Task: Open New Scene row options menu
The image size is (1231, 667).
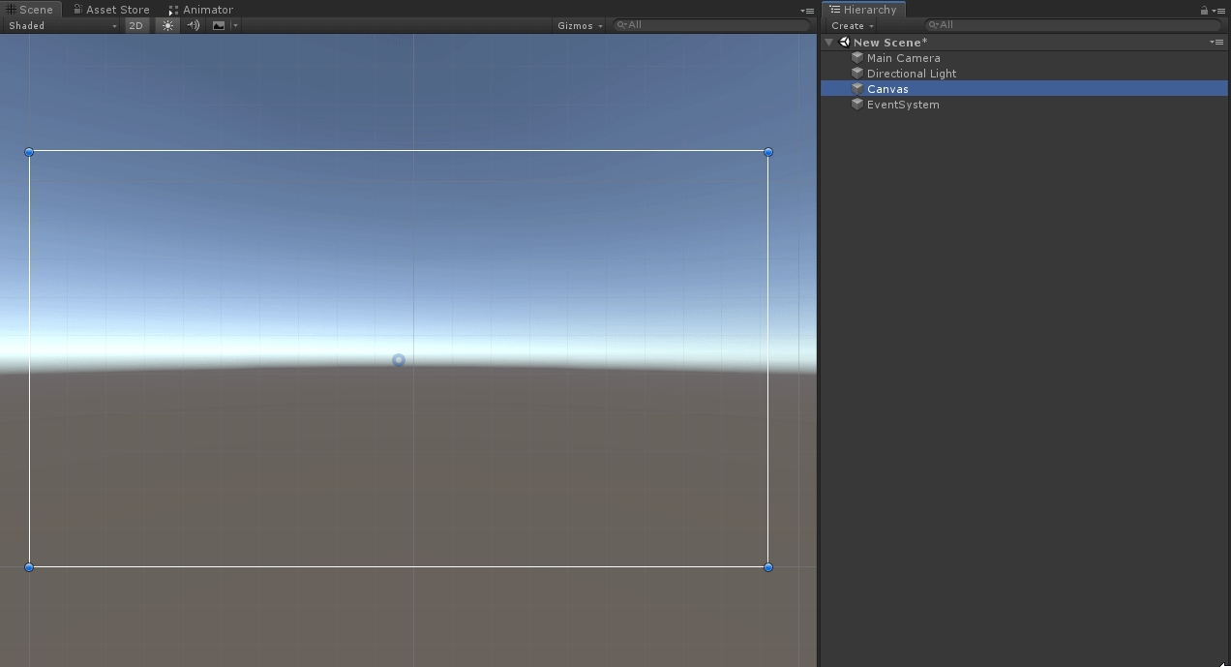Action: [x=1216, y=43]
